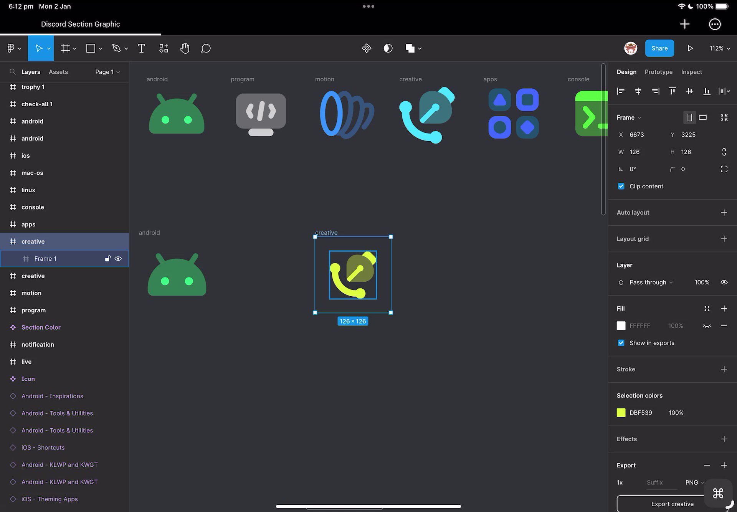
Task: Open the Page 1 dropdown
Action: pos(107,72)
